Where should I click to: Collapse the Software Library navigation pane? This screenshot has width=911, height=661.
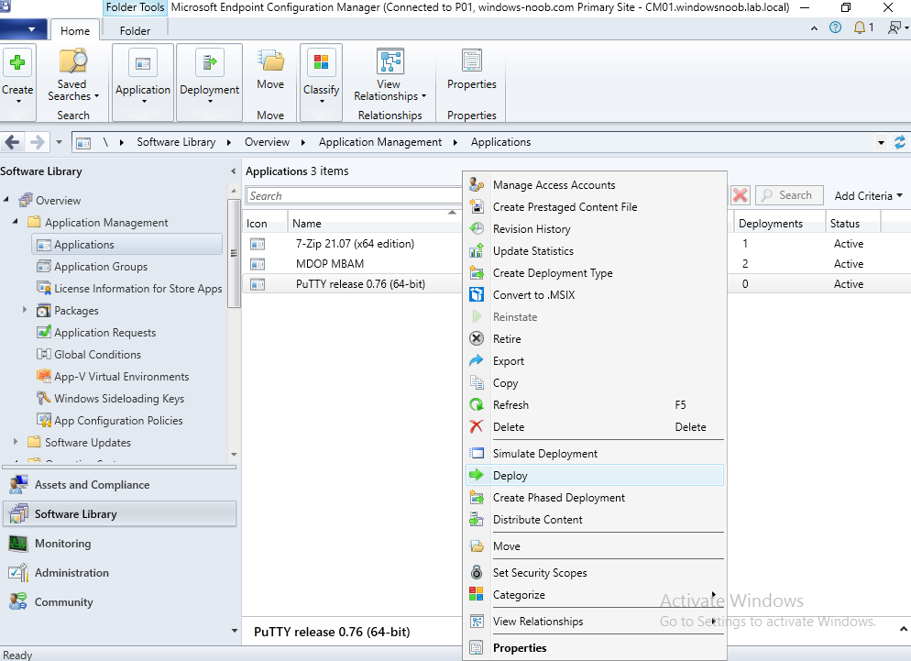pyautogui.click(x=233, y=171)
